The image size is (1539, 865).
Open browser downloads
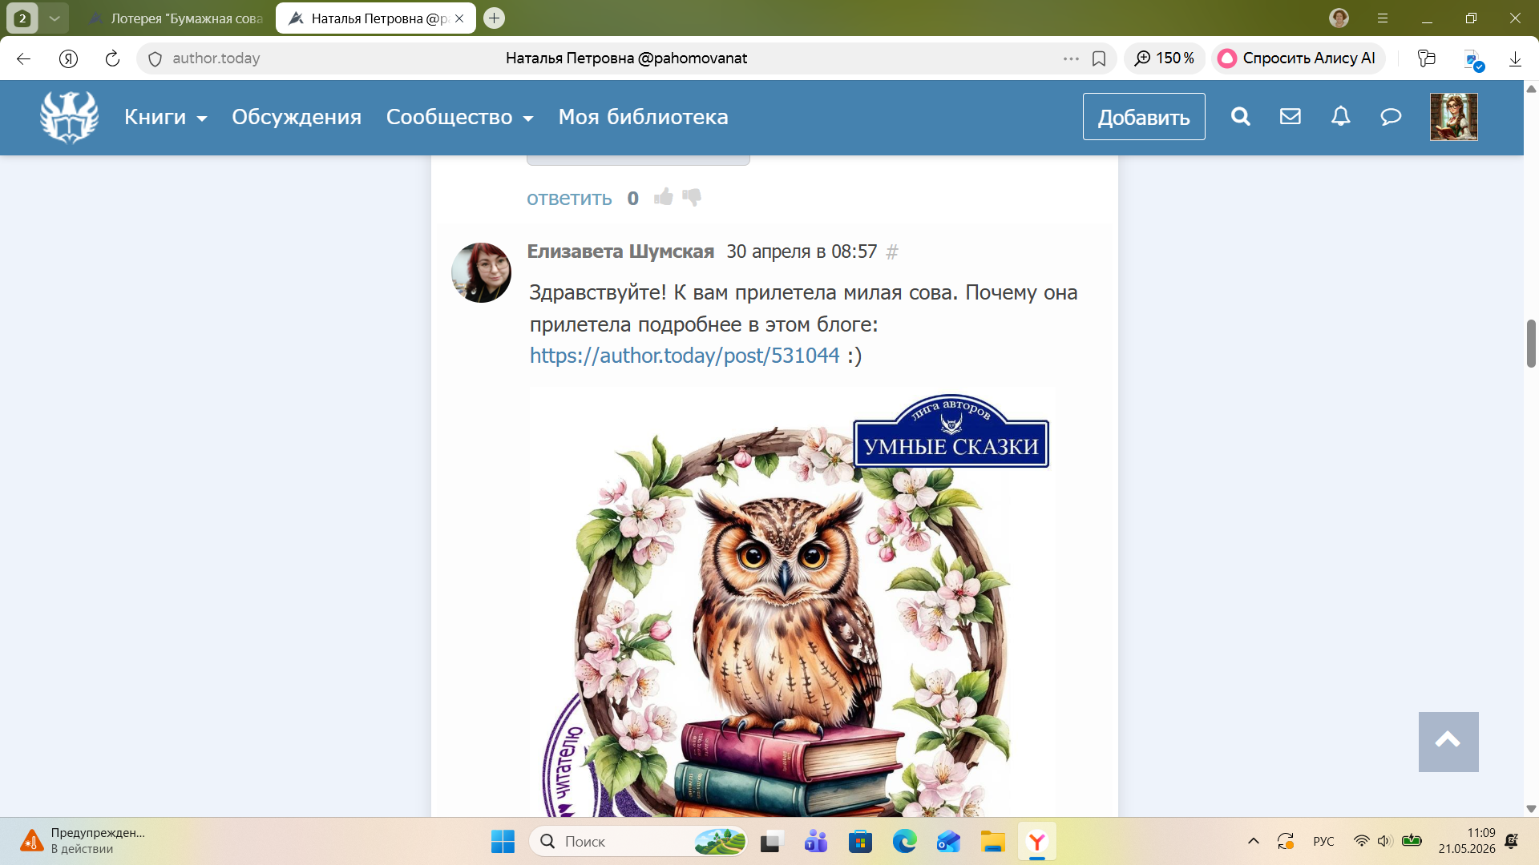[x=1515, y=58]
